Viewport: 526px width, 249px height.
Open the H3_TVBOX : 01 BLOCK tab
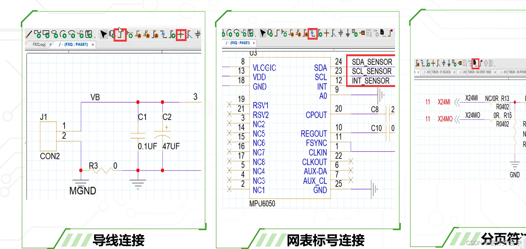437,72
